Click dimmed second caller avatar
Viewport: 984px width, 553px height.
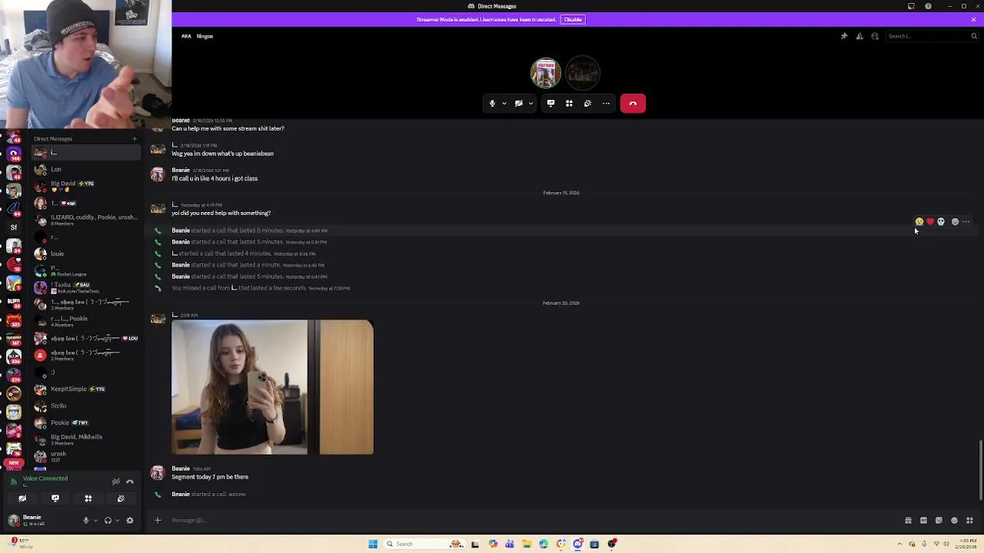(583, 73)
